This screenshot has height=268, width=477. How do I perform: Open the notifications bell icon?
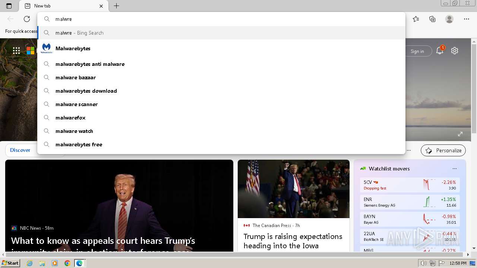tap(440, 51)
